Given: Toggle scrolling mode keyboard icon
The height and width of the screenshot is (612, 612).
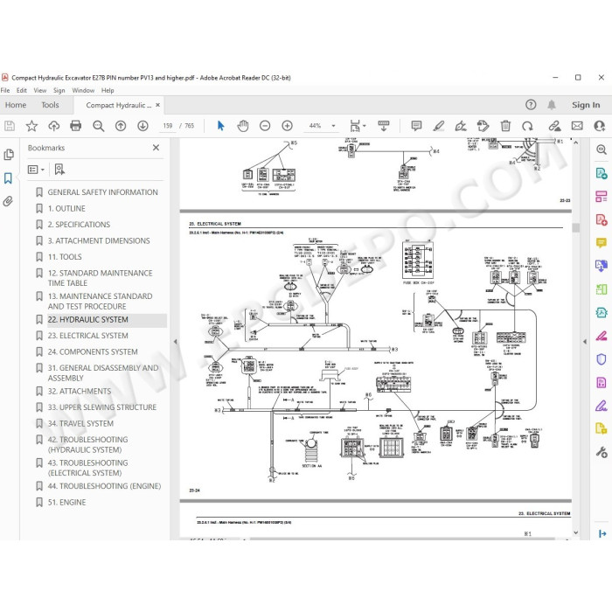Looking at the screenshot, I should point(384,126).
